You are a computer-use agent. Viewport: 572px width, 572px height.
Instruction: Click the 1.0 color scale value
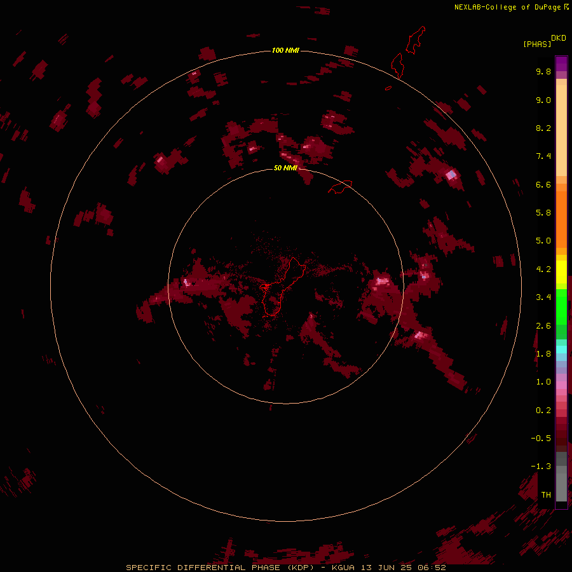point(543,382)
